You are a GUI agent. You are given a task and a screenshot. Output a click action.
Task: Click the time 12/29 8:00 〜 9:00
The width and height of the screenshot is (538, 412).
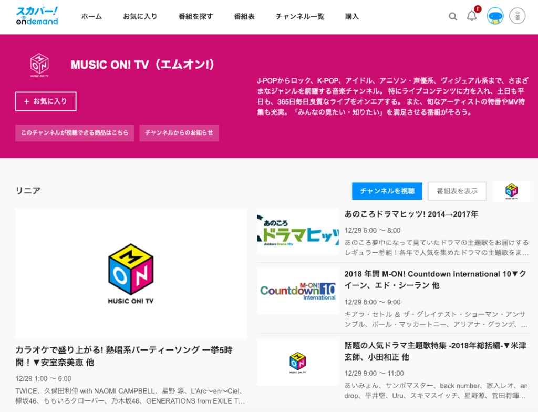coord(373,302)
